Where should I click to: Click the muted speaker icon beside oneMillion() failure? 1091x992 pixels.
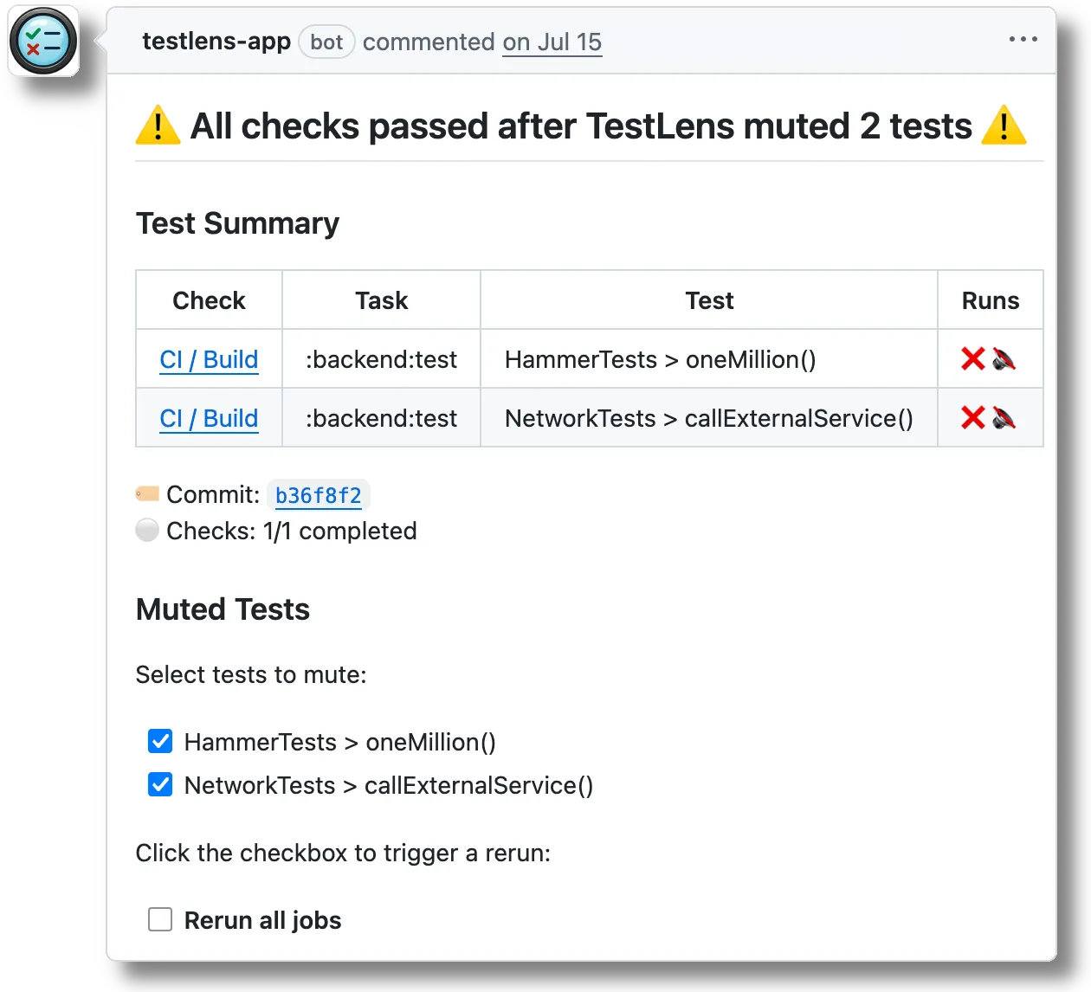coord(1003,359)
